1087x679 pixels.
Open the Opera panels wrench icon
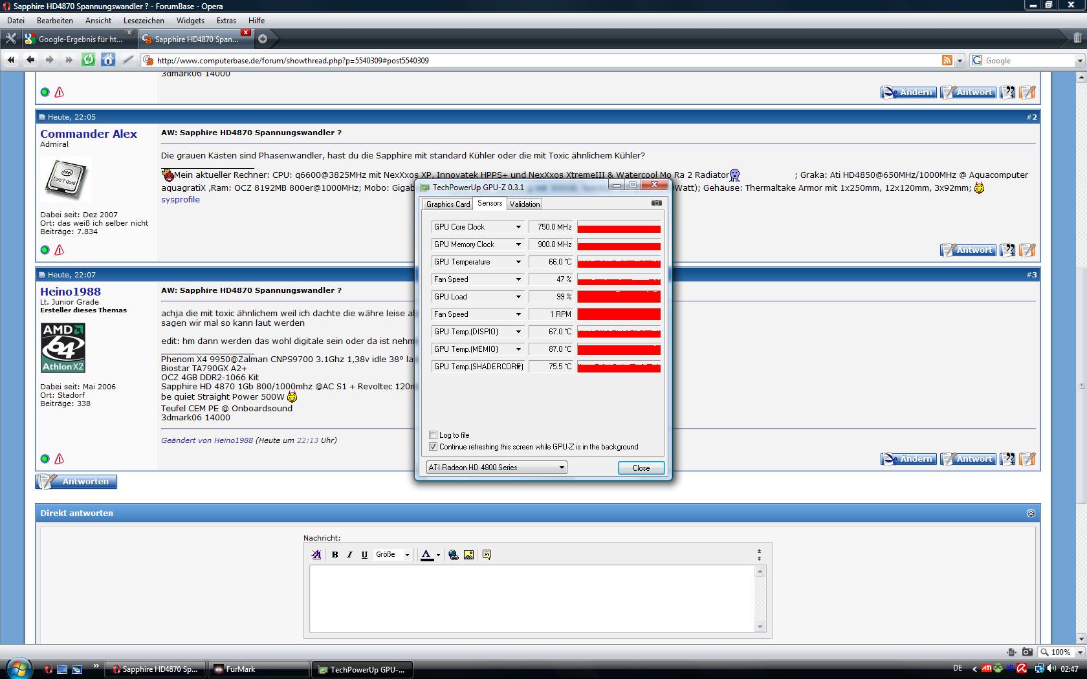tap(10, 39)
